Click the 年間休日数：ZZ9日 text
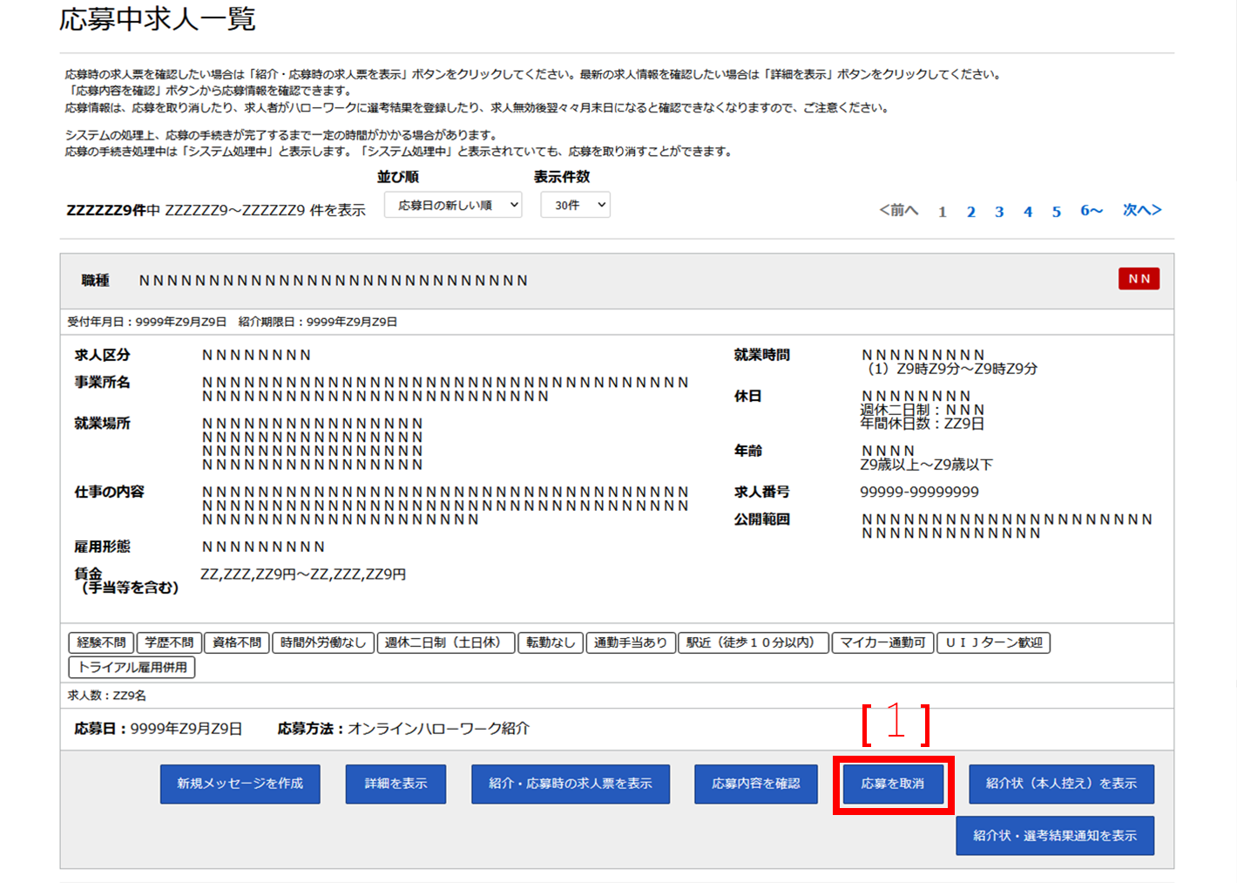 923,424
